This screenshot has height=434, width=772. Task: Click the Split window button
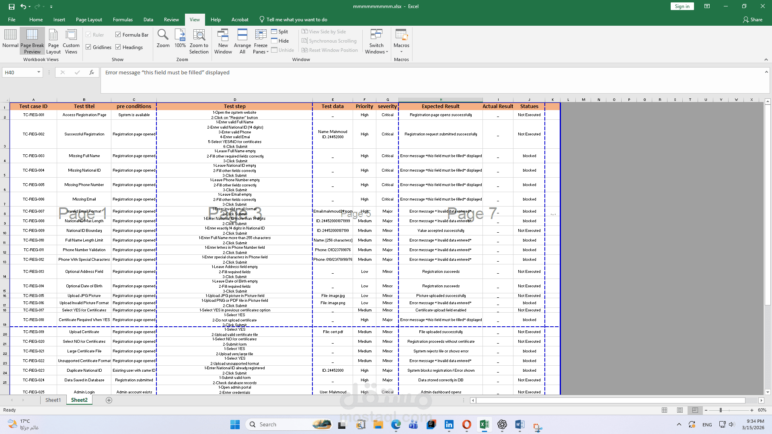[279, 32]
